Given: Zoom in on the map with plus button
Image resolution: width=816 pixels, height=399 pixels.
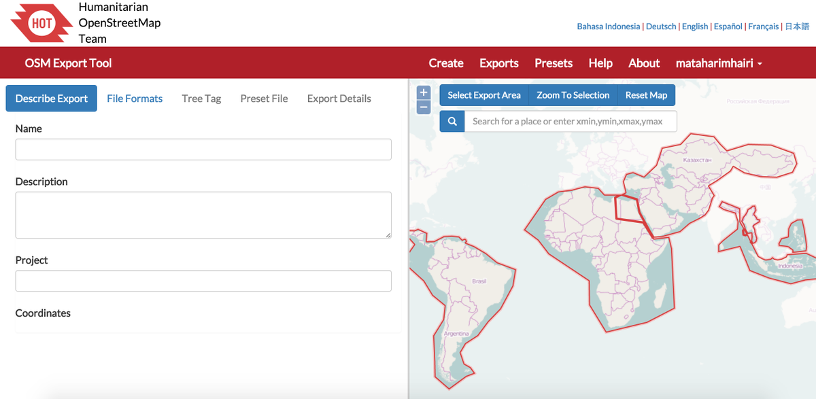Looking at the screenshot, I should 424,92.
